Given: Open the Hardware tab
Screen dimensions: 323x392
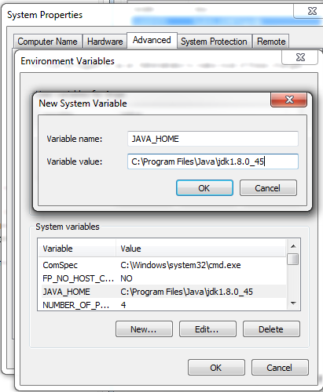Looking at the screenshot, I should (x=105, y=42).
